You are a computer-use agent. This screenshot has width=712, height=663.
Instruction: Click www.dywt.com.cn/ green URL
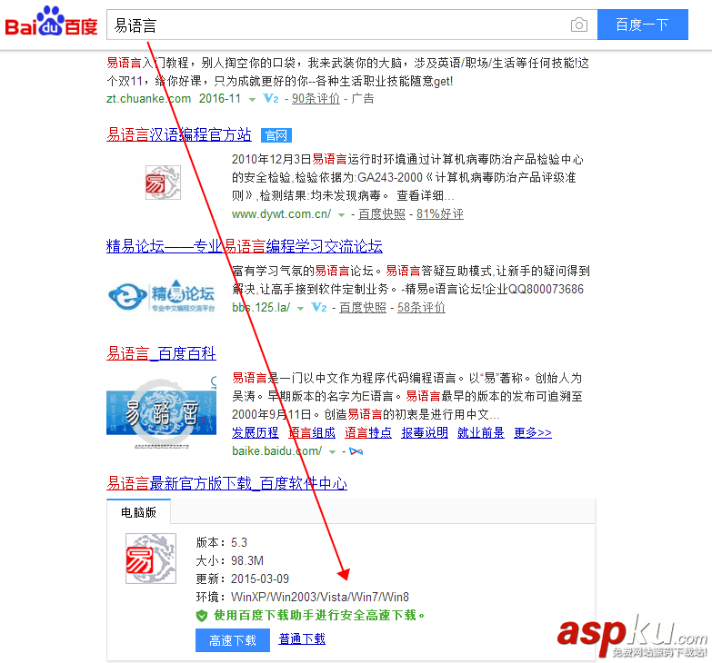tap(282, 214)
